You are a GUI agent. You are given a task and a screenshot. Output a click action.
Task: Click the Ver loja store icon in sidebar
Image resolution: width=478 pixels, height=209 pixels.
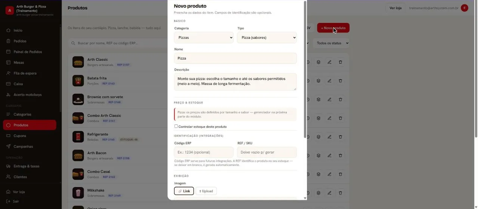click(x=8, y=192)
